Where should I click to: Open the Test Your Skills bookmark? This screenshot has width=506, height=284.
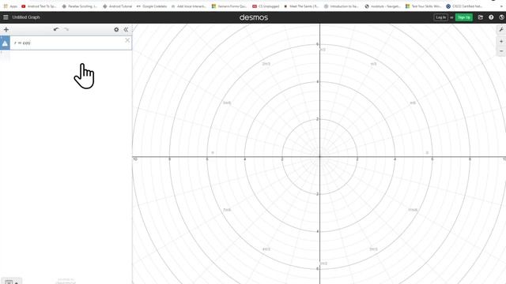point(424,6)
